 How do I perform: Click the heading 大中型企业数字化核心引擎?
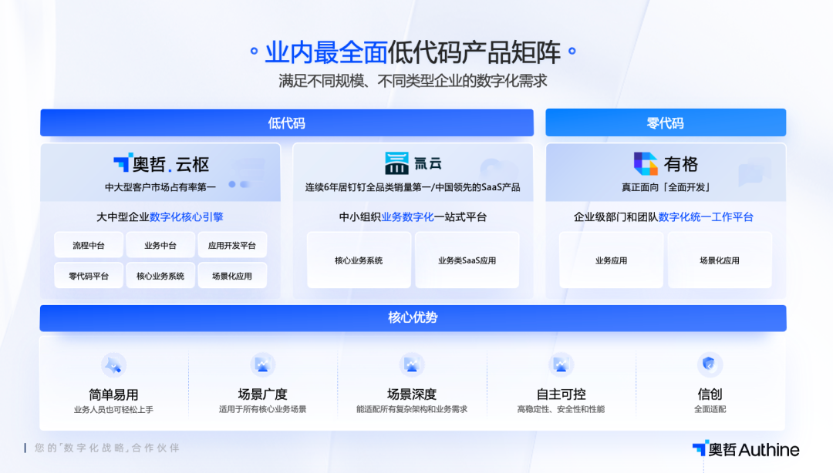click(160, 216)
